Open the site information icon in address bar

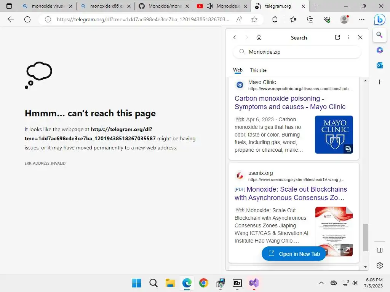[48, 19]
